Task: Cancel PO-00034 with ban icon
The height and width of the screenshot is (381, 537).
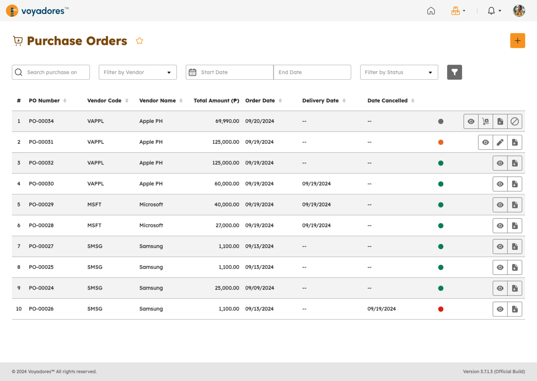Action: [515, 122]
